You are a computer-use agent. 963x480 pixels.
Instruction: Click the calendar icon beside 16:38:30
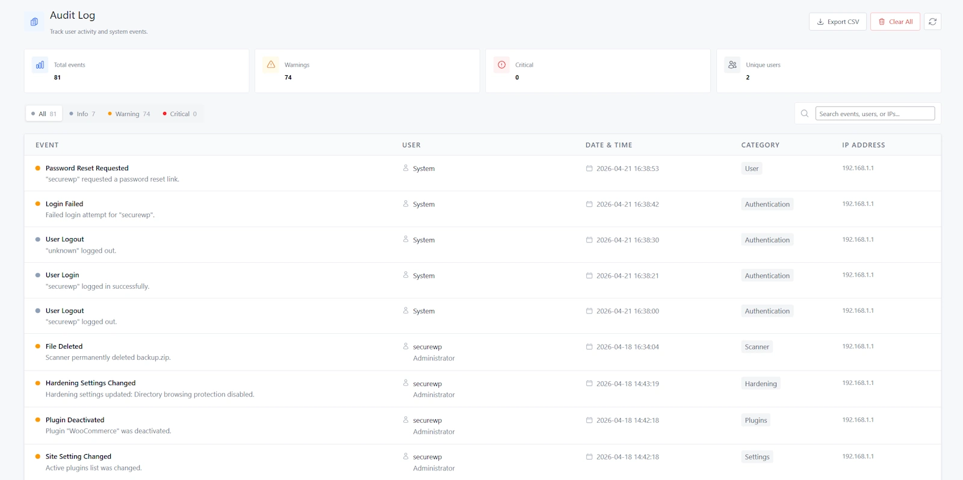point(589,239)
